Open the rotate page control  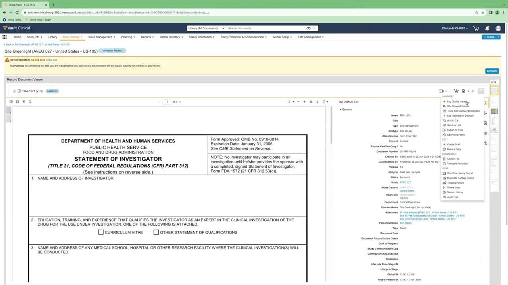click(x=289, y=102)
